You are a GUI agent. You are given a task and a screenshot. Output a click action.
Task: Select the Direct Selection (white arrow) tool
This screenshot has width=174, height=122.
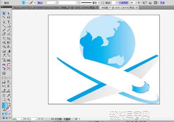(8, 13)
